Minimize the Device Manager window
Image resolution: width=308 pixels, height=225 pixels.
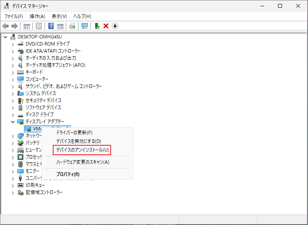pos(262,6)
